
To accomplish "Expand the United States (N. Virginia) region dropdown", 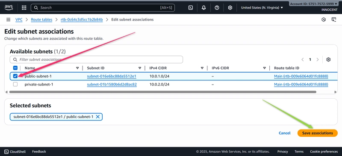I will pos(262,8).
